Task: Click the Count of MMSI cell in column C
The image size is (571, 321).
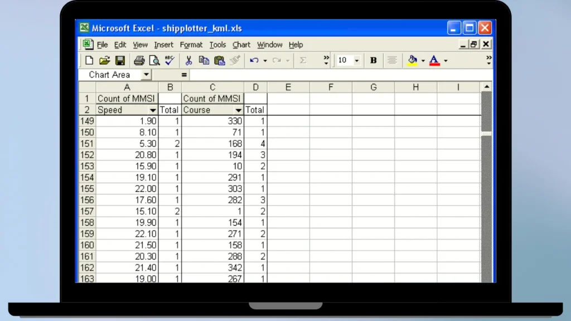Action: 212,99
